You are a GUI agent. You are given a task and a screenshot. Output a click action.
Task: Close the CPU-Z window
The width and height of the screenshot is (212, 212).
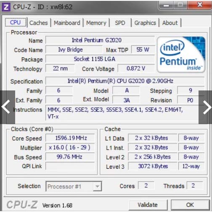coord(199,5)
